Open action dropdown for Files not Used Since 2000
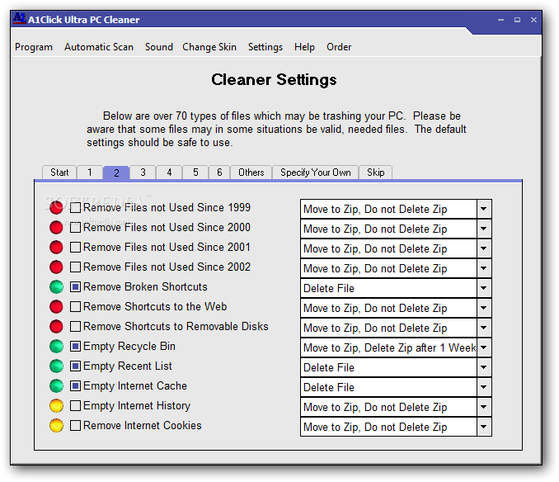Viewport: 559px width, 482px height. click(484, 229)
